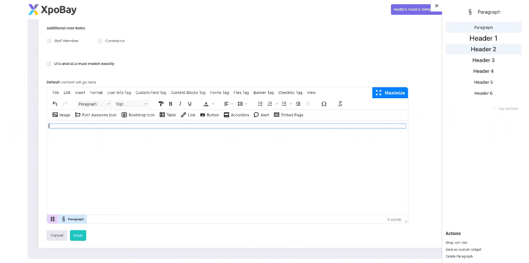The width and height of the screenshot is (529, 263).
Task: Click the Save button
Action: (78, 236)
